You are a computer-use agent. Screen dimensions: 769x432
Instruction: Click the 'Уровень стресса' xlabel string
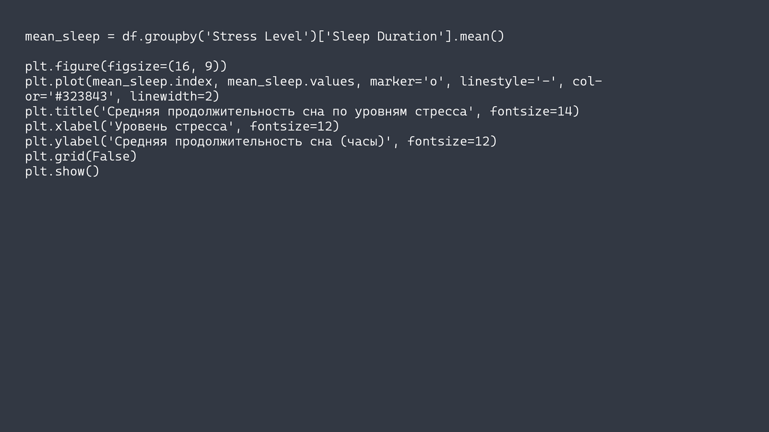click(171, 127)
